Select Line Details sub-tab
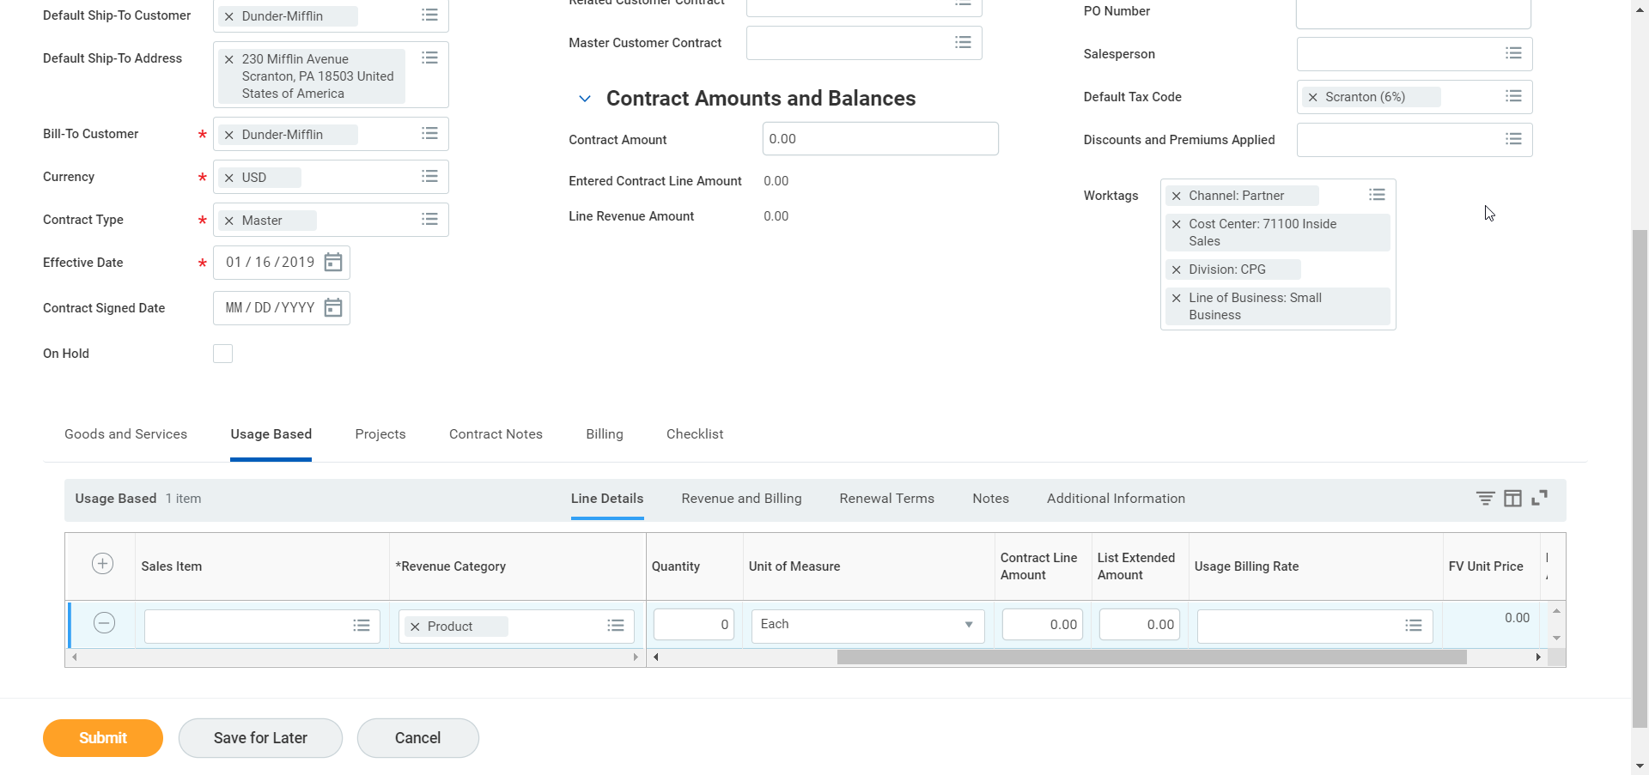 click(607, 499)
